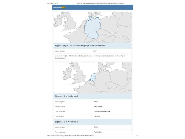185x139 pixels.
Task: Click the yellow BETA badge
Action: 63,8
